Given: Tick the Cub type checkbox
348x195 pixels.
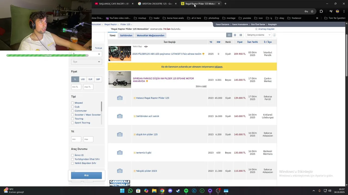Looking at the screenshot, I should pos(73,107).
